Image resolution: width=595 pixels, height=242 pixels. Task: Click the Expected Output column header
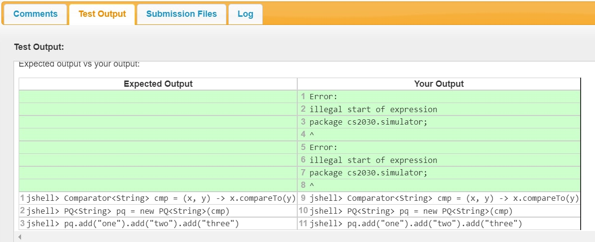pos(158,84)
